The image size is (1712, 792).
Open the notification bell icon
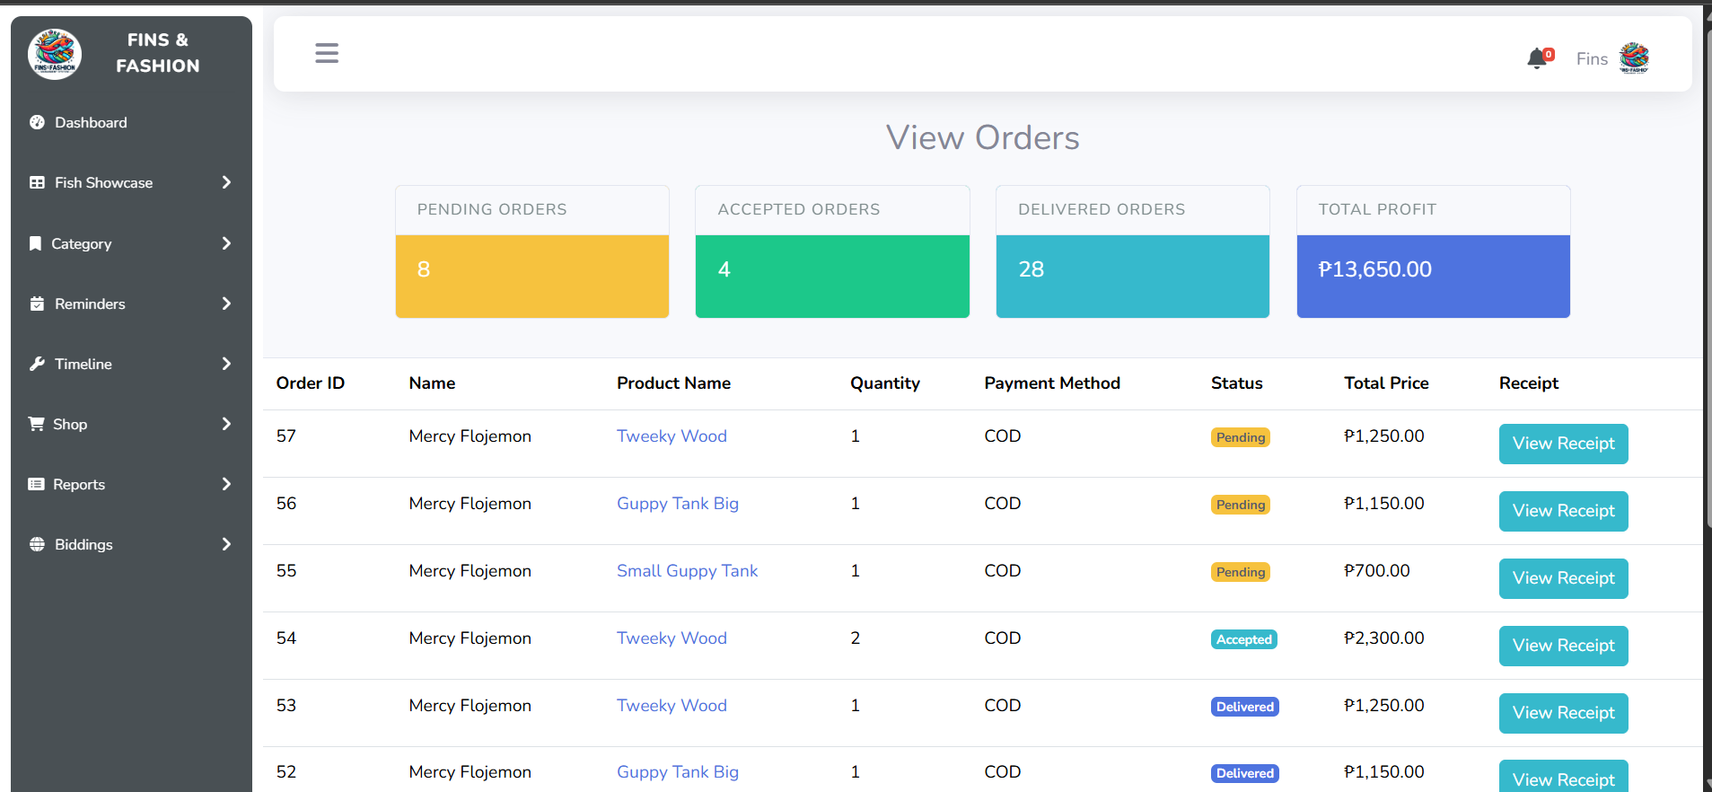pos(1537,58)
